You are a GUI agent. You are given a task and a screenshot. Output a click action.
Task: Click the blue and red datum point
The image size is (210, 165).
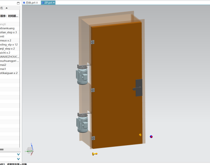coord(151,137)
